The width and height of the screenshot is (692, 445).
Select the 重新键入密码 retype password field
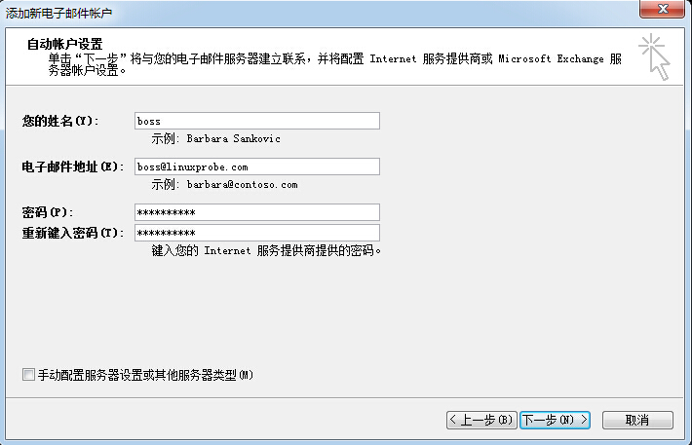click(256, 233)
